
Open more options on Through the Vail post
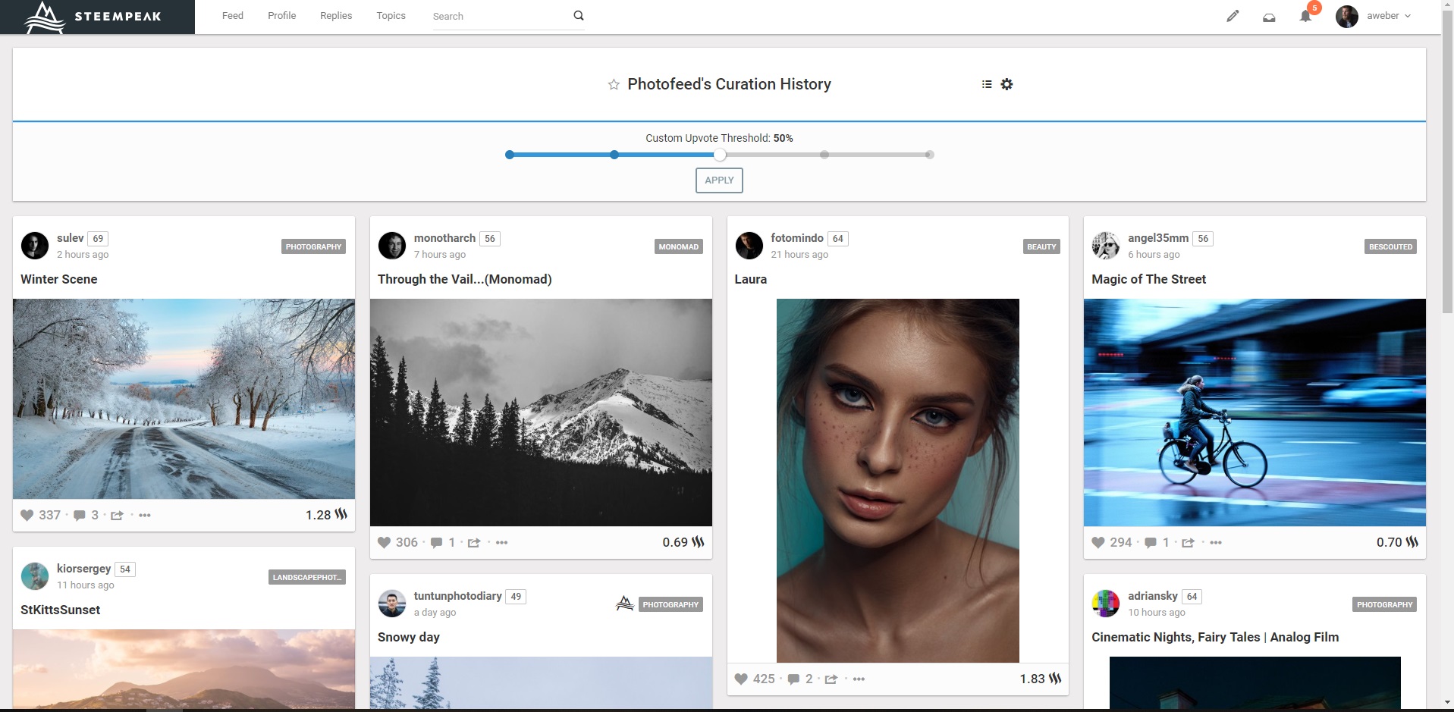coord(501,543)
